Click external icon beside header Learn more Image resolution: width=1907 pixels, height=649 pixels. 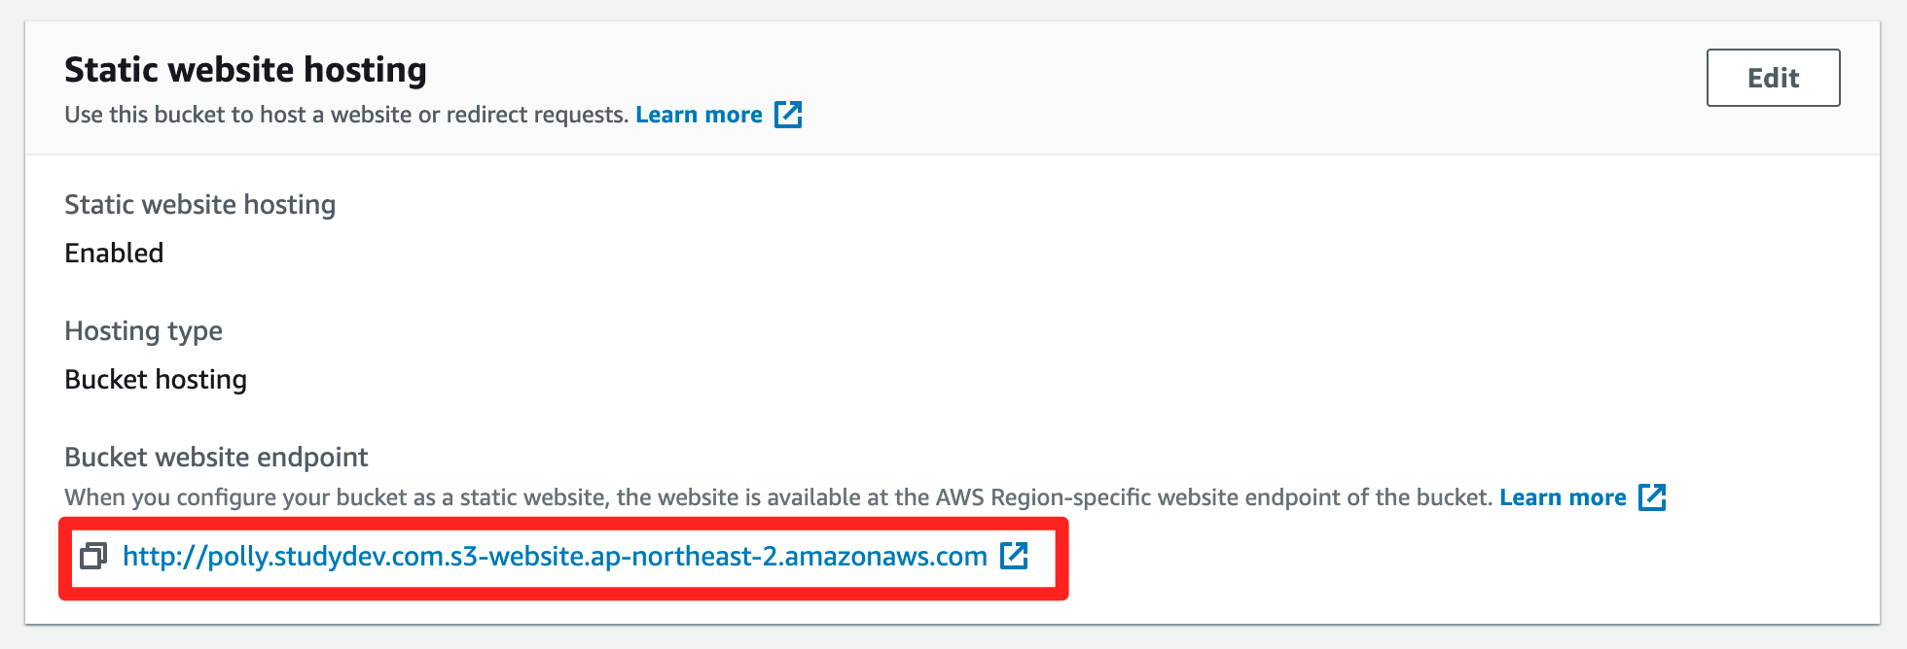(x=788, y=115)
